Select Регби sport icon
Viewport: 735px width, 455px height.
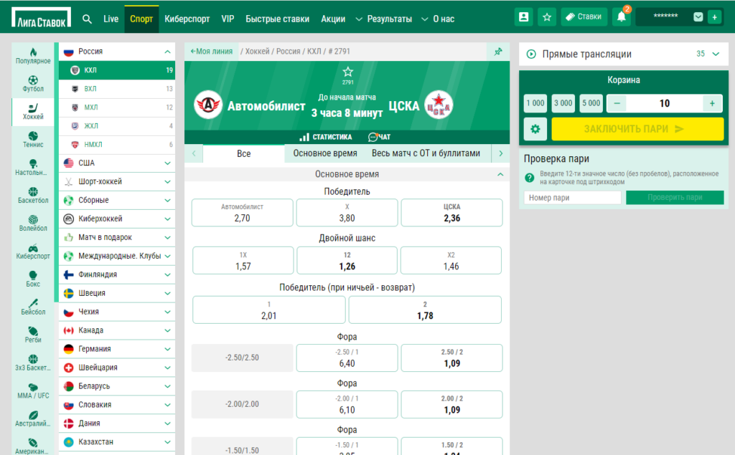[33, 335]
